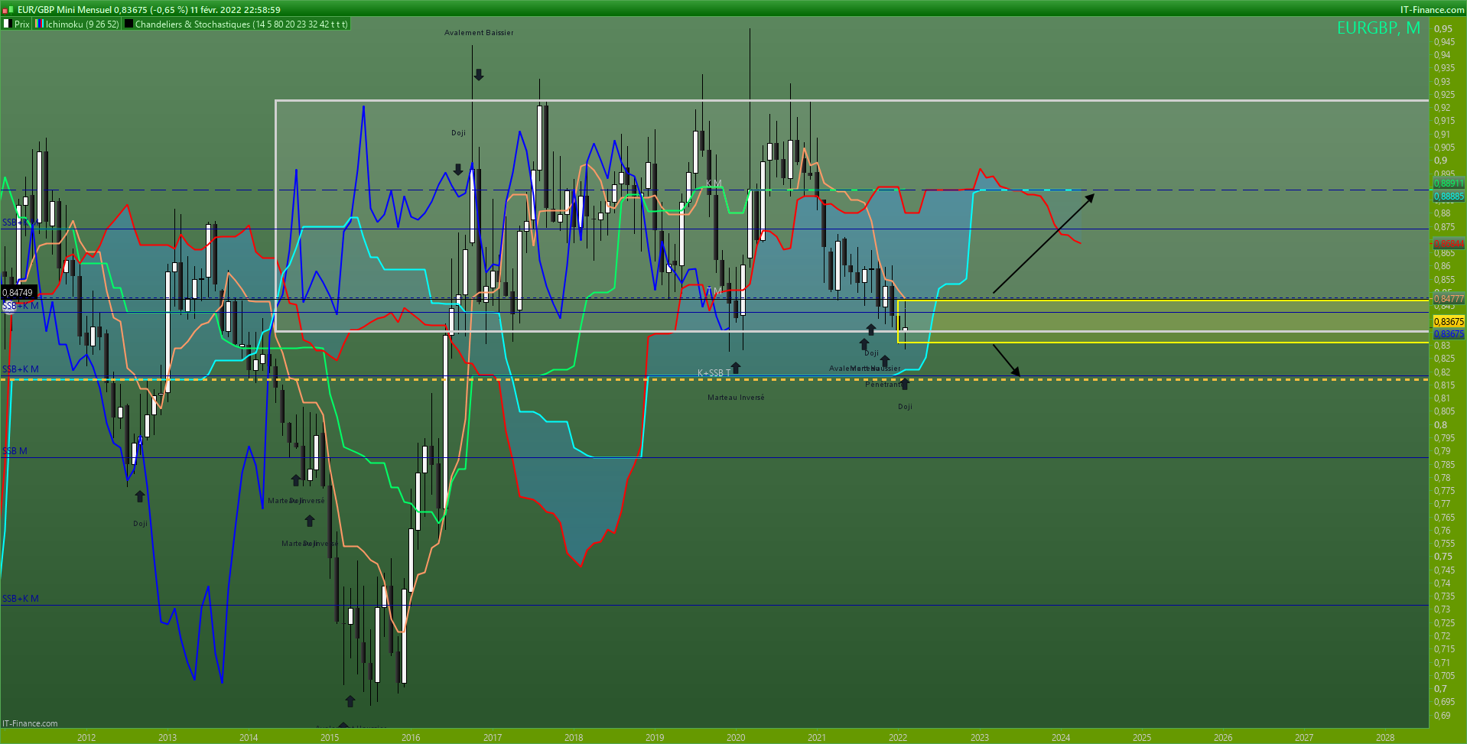Click the yellow 0,83675 current price tag
This screenshot has width=1467, height=744.
pos(1448,321)
